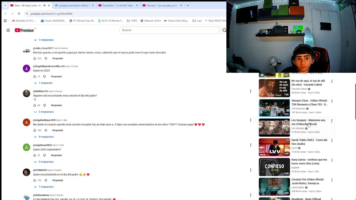Like AngelesMoya's comment with 430 likes
The height and width of the screenshot is (200, 356).
(34, 130)
